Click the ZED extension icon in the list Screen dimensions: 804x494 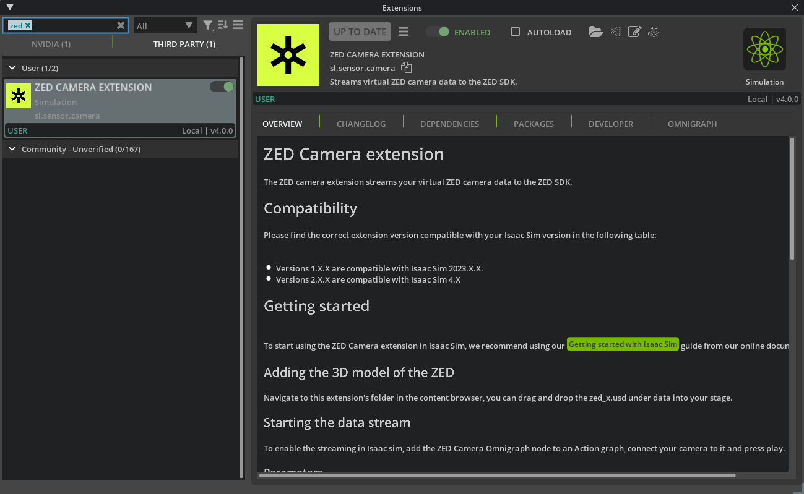(x=19, y=96)
